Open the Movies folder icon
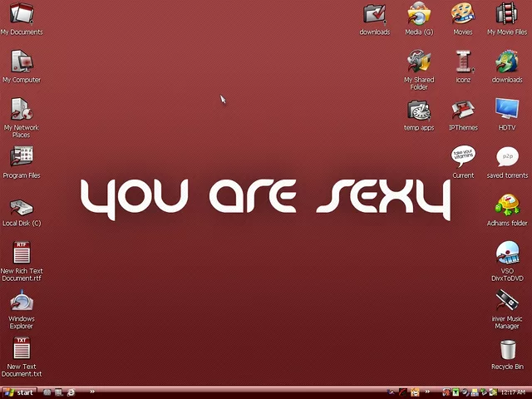This screenshot has height=399, width=532. tap(463, 18)
